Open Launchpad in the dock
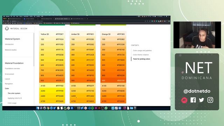 tap(44, 108)
